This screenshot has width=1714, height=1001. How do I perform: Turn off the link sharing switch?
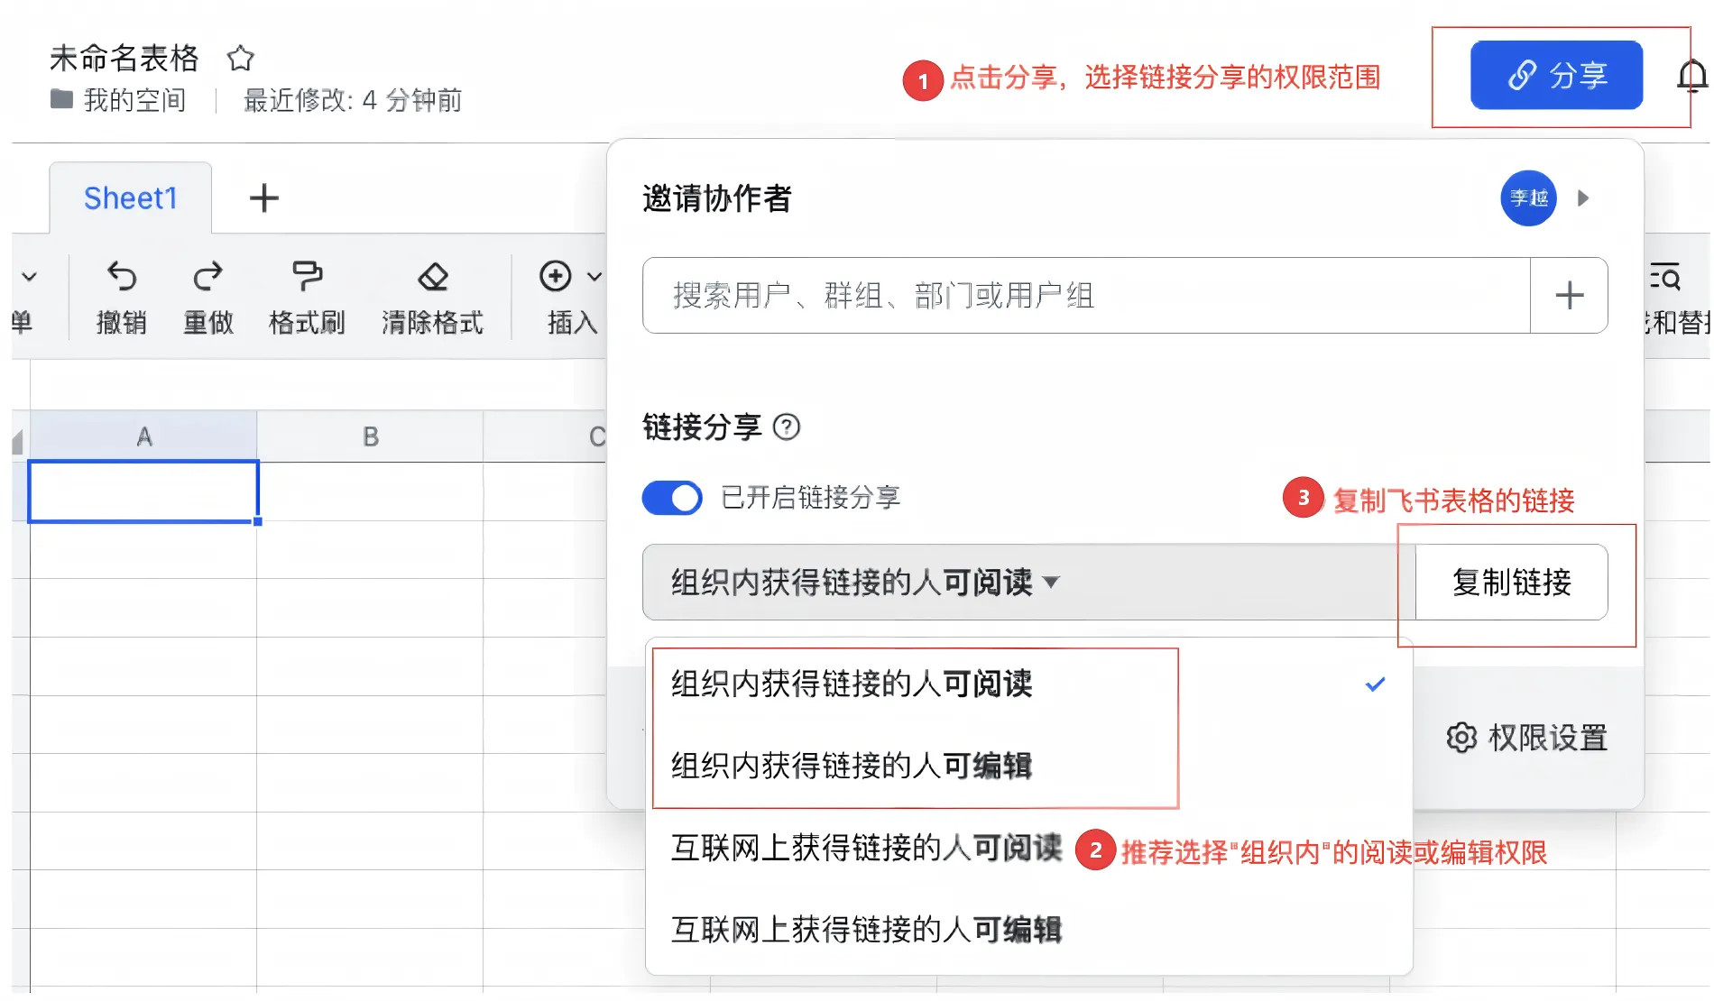click(x=672, y=498)
